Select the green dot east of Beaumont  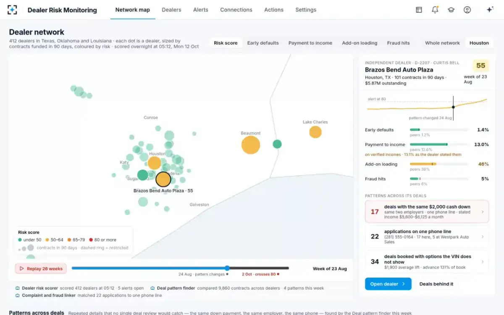[x=277, y=144]
